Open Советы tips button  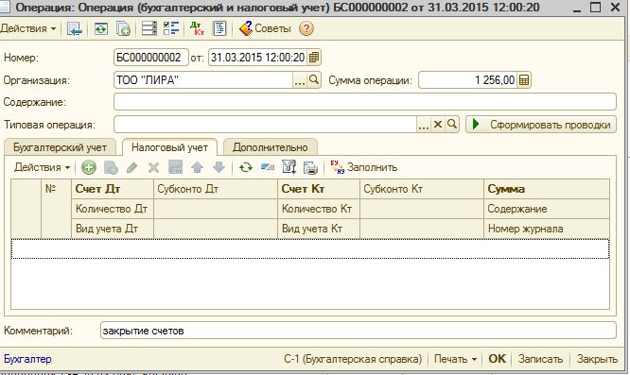(265, 28)
